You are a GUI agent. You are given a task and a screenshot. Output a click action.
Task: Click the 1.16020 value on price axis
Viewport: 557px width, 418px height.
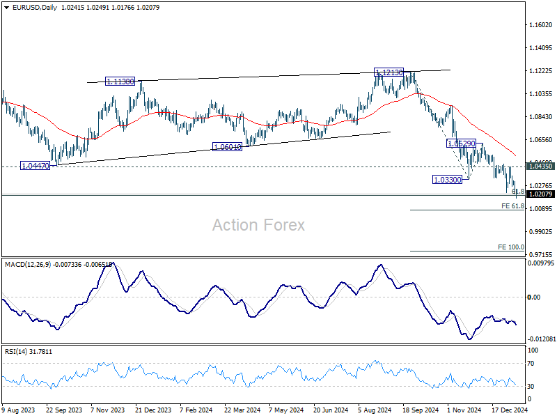540,26
